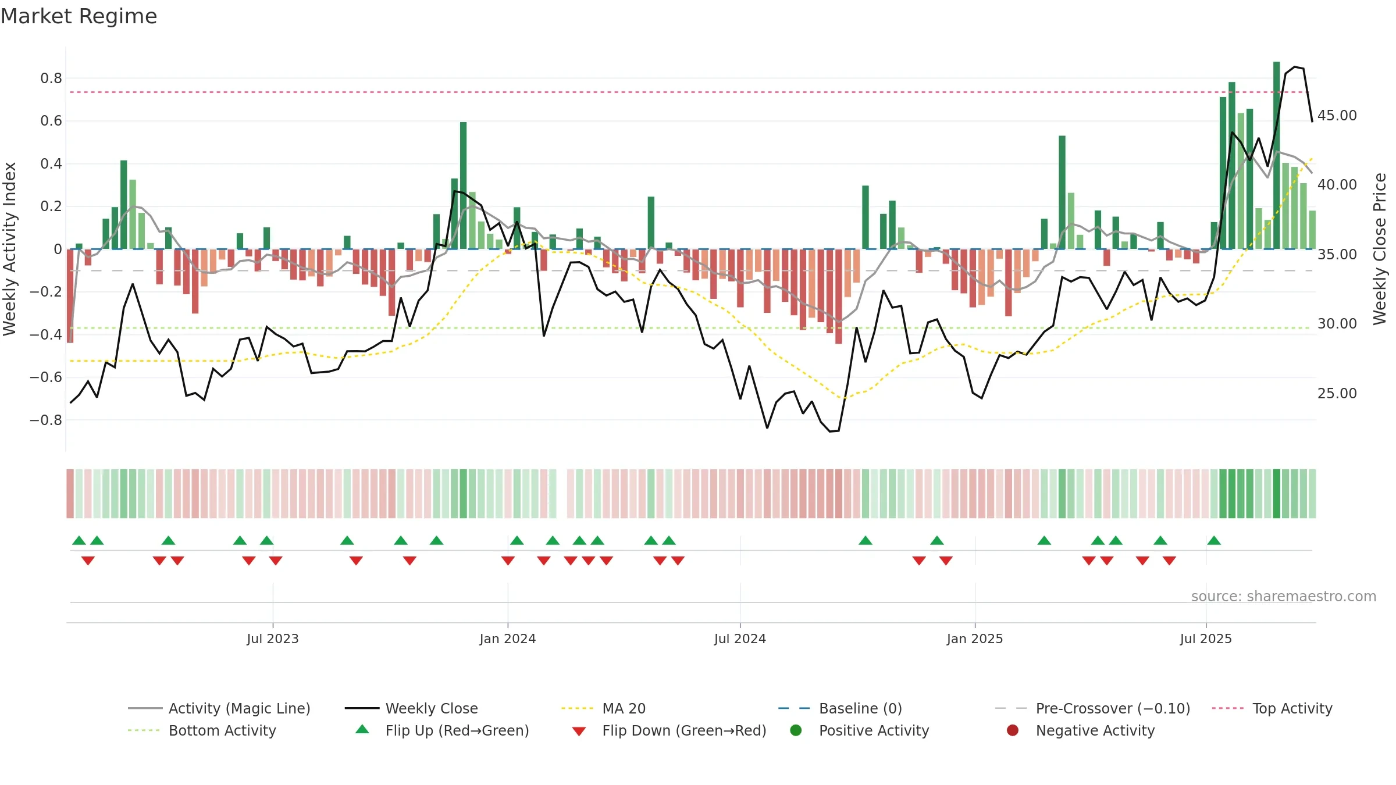The width and height of the screenshot is (1396, 785).
Task: Click the 45.00 price axis label
Action: (x=1337, y=115)
